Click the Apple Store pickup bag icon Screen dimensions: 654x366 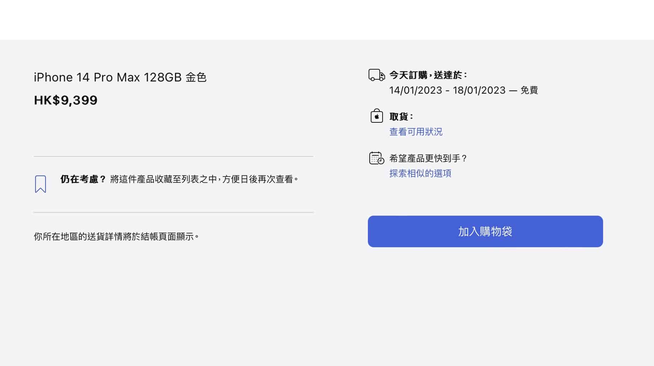(x=376, y=116)
